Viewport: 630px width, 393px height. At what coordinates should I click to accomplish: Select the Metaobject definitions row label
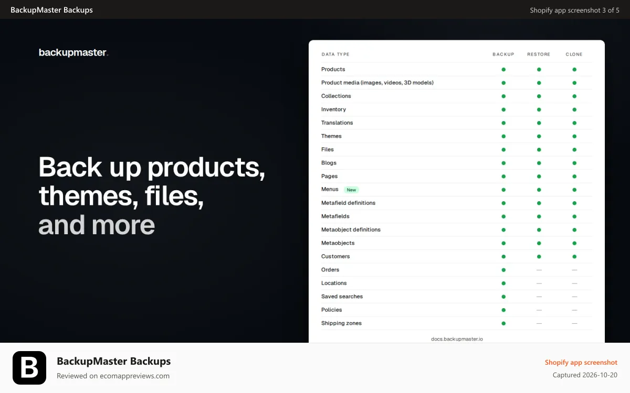coord(351,230)
